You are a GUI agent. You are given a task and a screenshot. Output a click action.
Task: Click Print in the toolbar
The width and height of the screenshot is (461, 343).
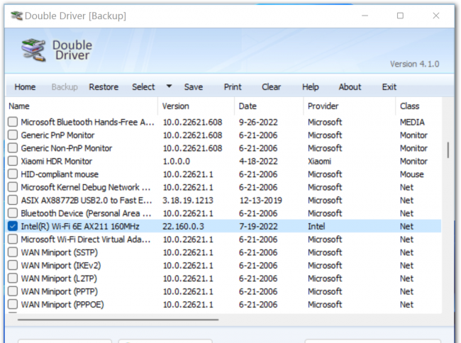pos(233,87)
